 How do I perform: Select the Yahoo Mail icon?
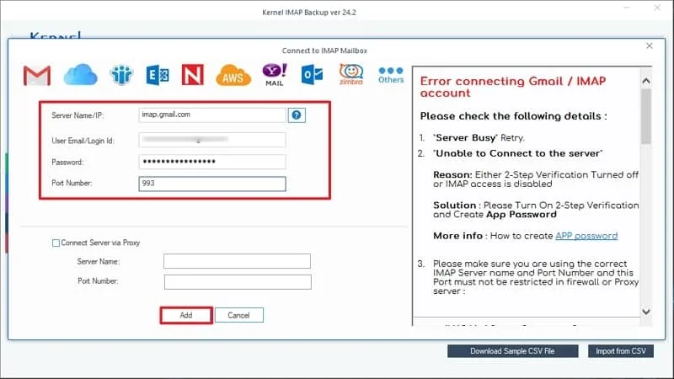pos(275,75)
